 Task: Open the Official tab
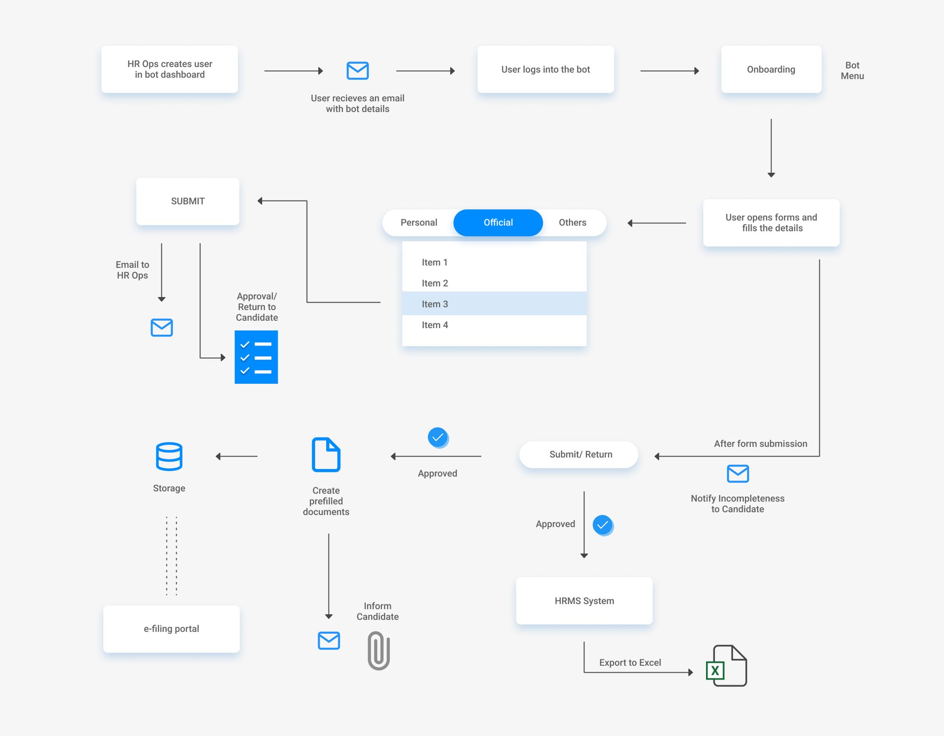tap(498, 222)
